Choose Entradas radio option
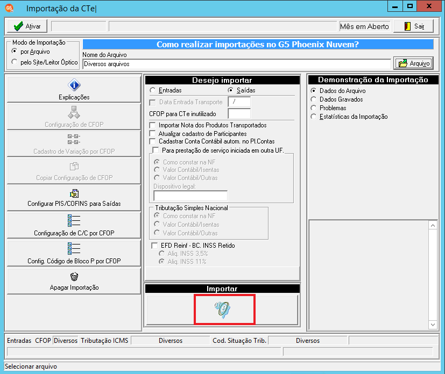Screen dimensions: 445x374 pyautogui.click(x=152, y=90)
